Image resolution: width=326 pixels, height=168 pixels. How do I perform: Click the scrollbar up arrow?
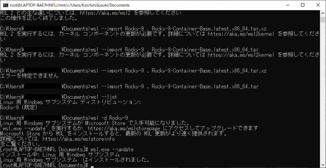coord(322,13)
